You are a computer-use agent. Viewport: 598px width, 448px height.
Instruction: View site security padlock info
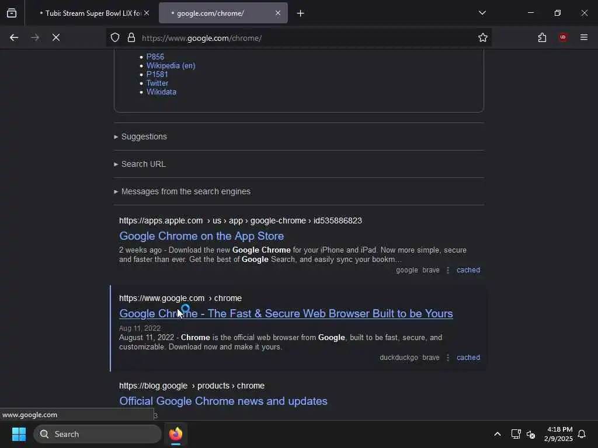coord(131,37)
